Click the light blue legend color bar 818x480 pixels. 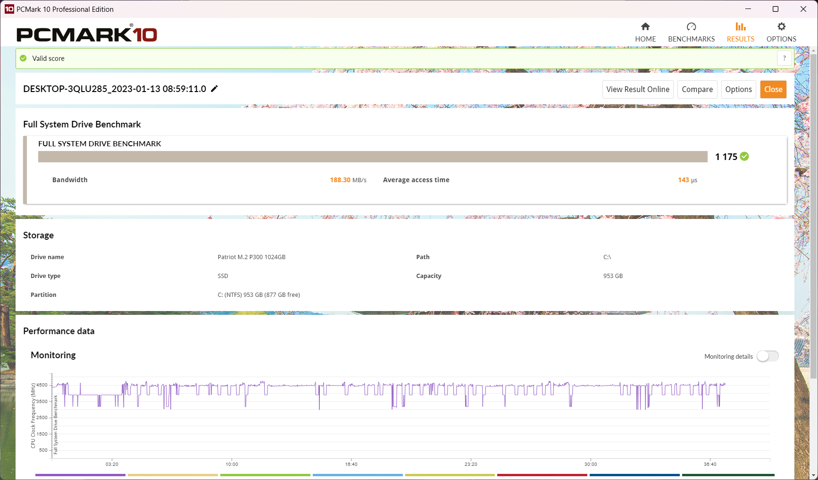(358, 475)
